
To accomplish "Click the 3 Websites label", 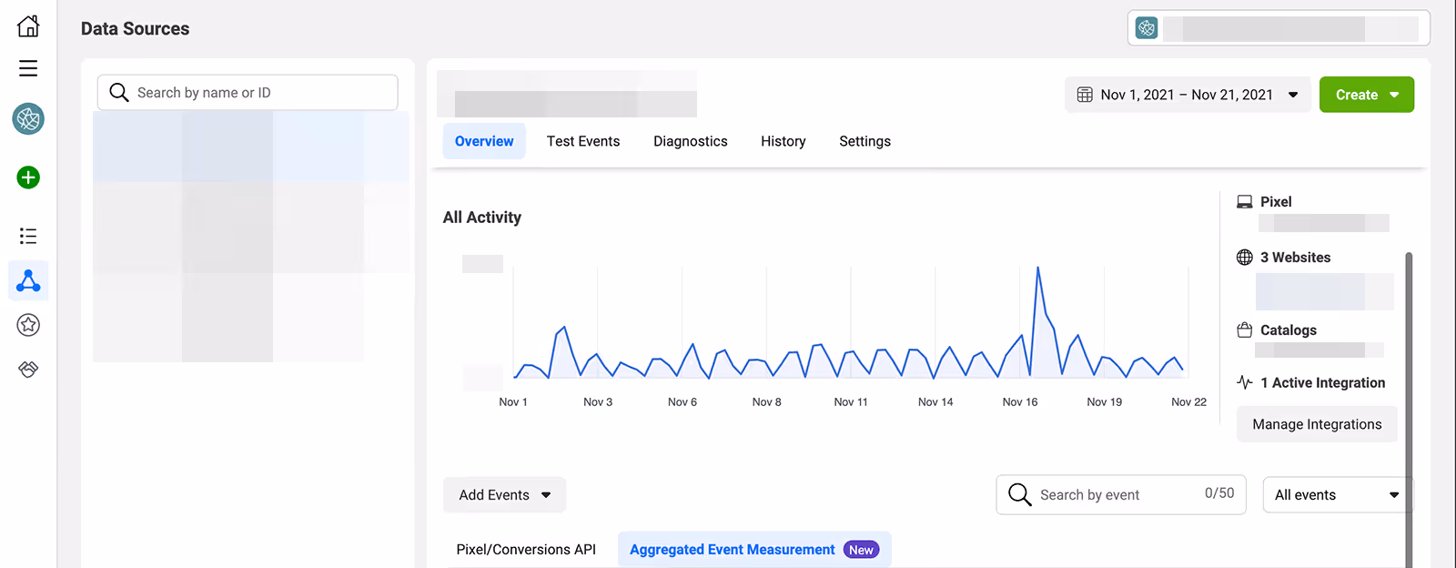I will pyautogui.click(x=1295, y=258).
